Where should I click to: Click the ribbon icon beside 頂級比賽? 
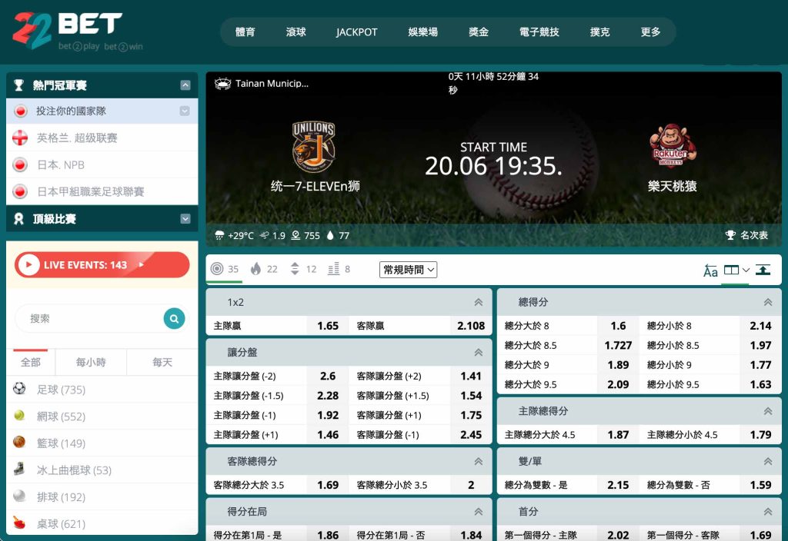tap(19, 219)
